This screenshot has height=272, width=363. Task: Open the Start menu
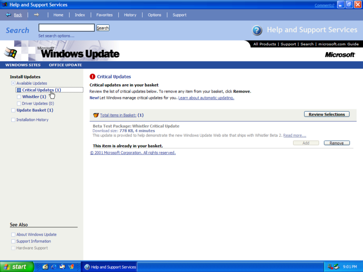pyautogui.click(x=17, y=267)
